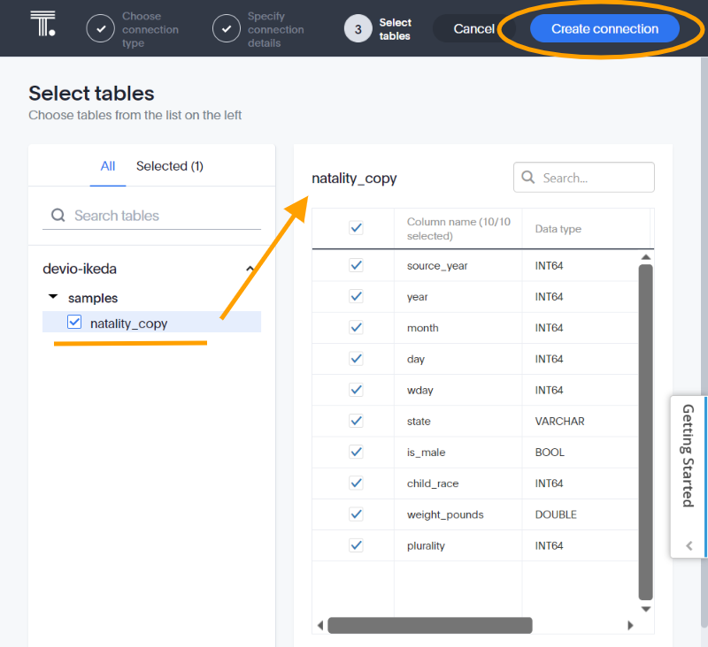This screenshot has height=647, width=708.
Task: Click the horizontal scroll right arrow
Action: (x=630, y=625)
